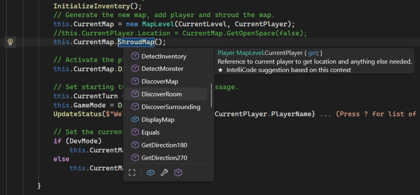Viewport: 420px width, 195px height.
Task: Click method icon beside DetectInventory
Action: click(x=135, y=56)
